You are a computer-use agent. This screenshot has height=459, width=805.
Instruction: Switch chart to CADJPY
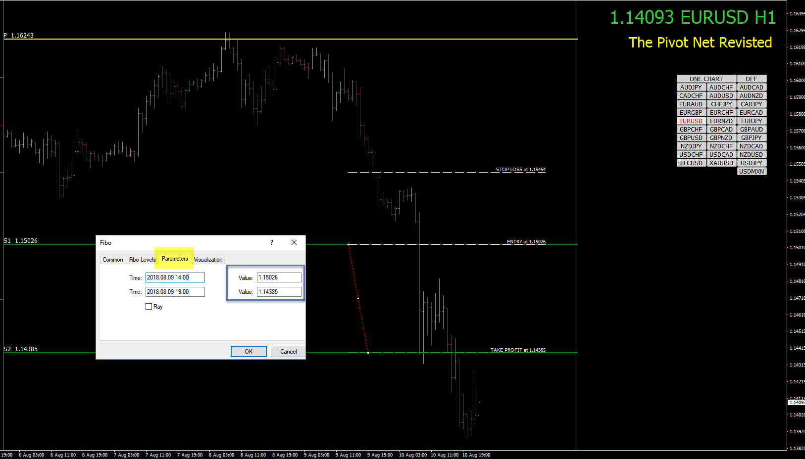click(x=752, y=104)
